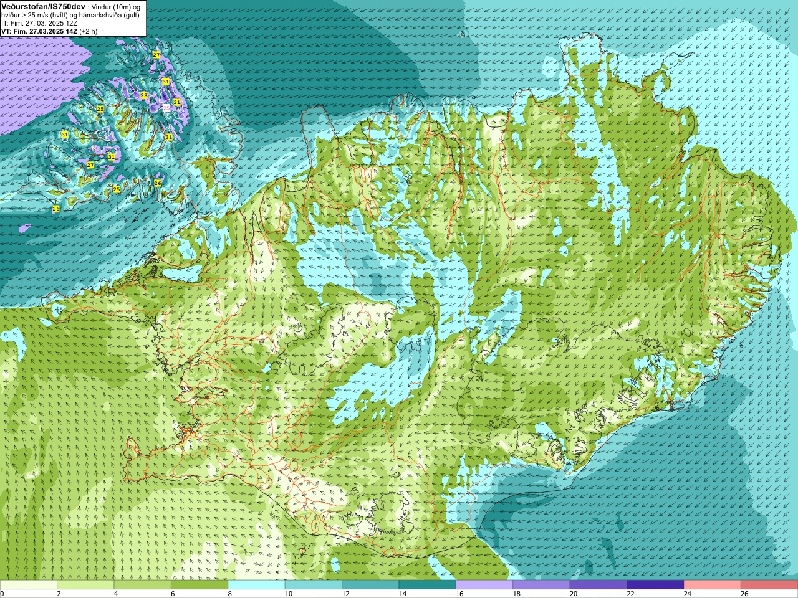Click the white gust label reading 25

[x=166, y=108]
